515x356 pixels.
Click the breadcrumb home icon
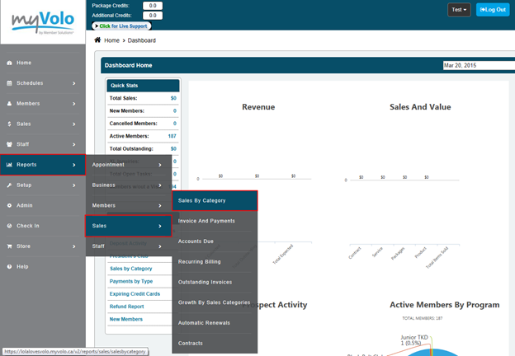[x=97, y=40]
